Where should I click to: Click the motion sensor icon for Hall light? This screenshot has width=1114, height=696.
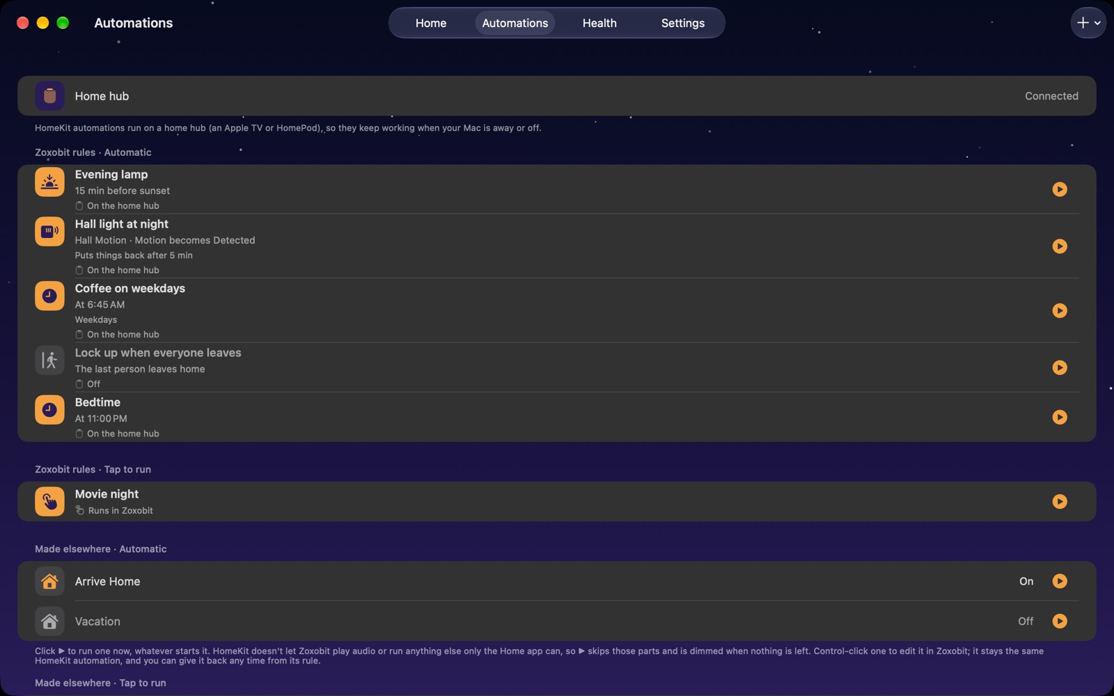click(x=49, y=232)
